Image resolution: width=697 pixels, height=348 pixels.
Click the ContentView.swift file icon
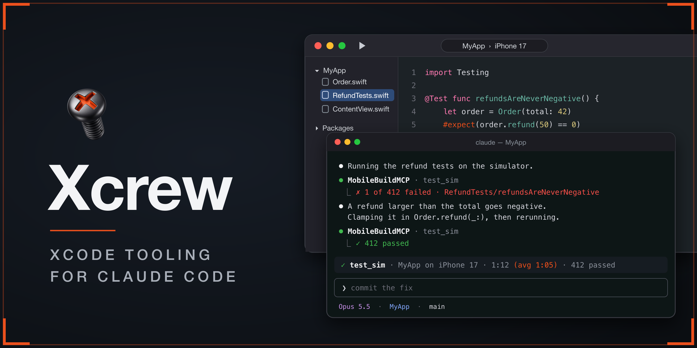coord(325,109)
